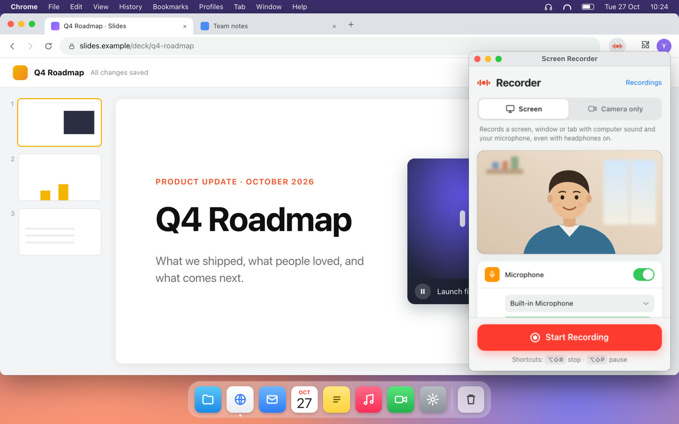Open Notes in the dock

pyautogui.click(x=336, y=400)
